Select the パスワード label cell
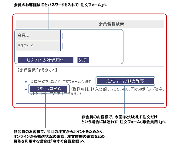The height and width of the screenshot is (145, 179). (38, 46)
